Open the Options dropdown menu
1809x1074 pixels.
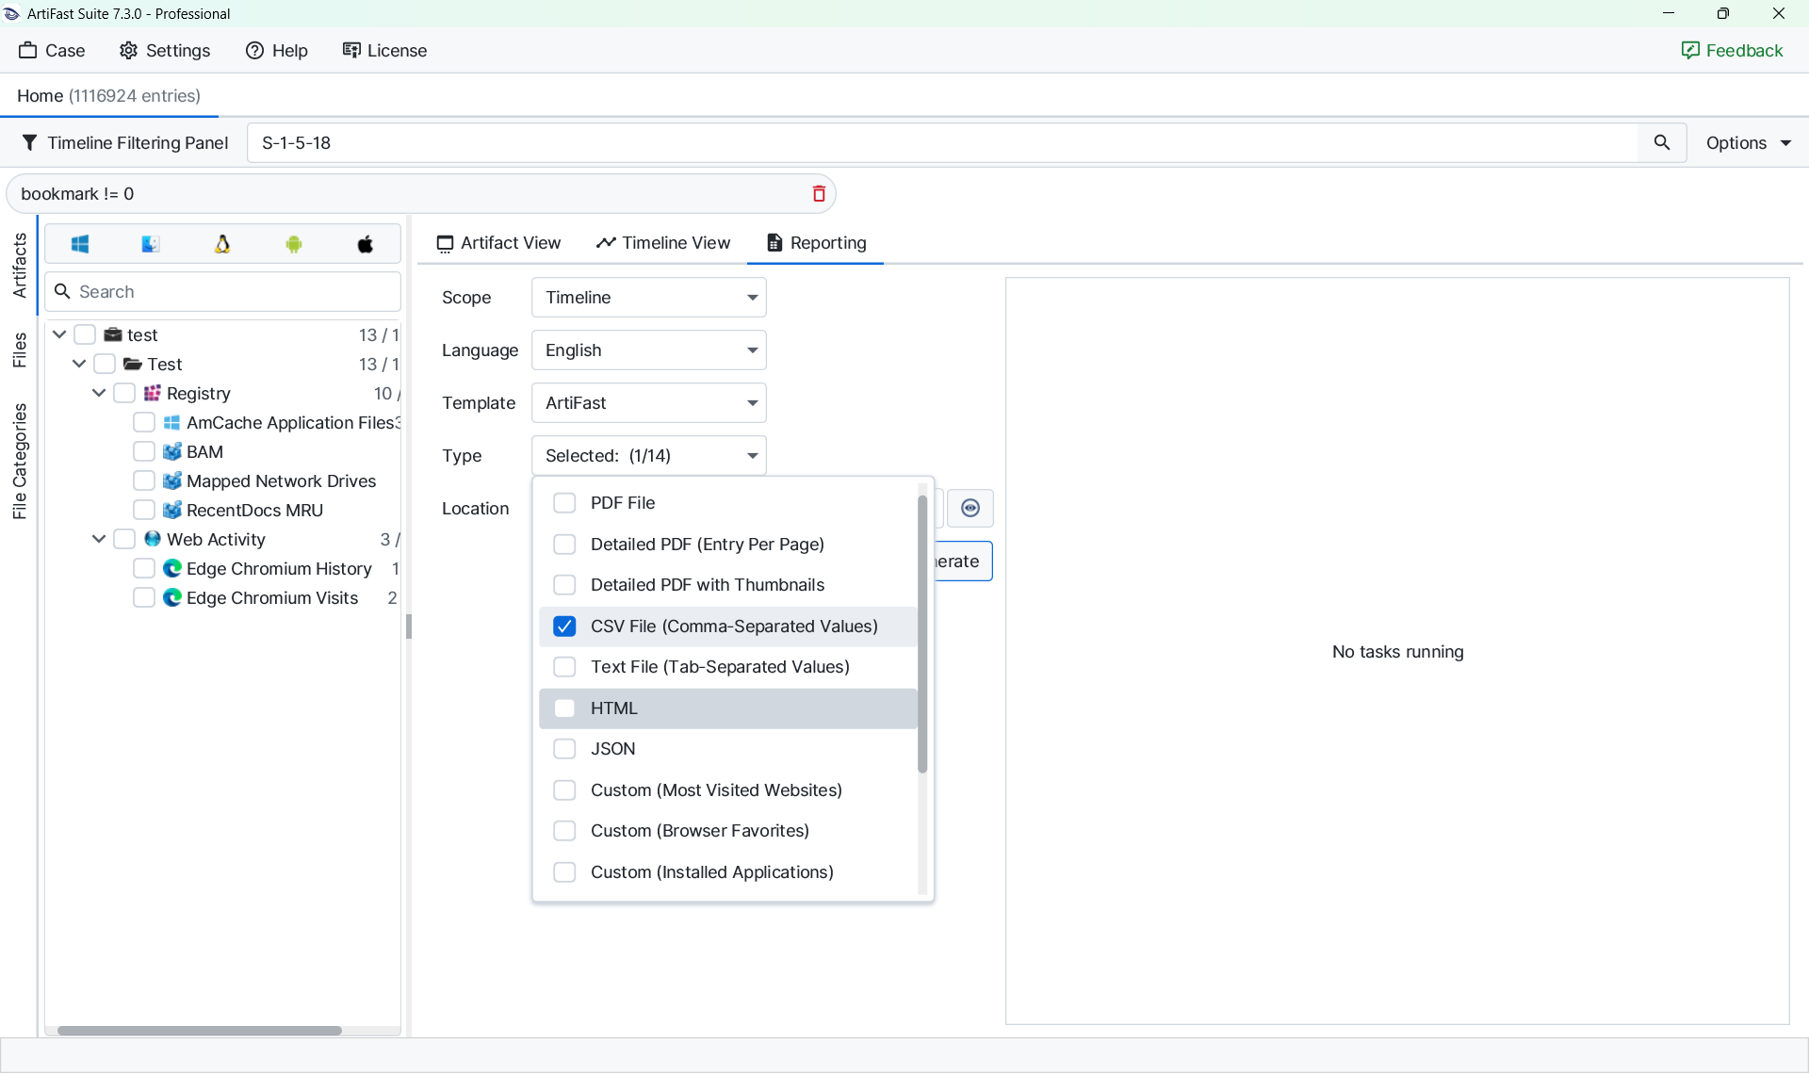[1748, 143]
